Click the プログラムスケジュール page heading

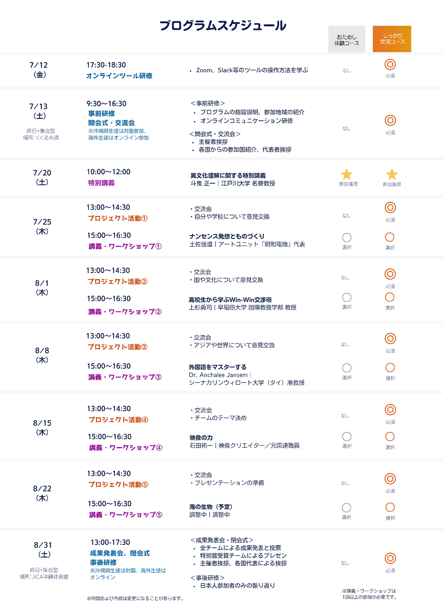[x=223, y=26]
